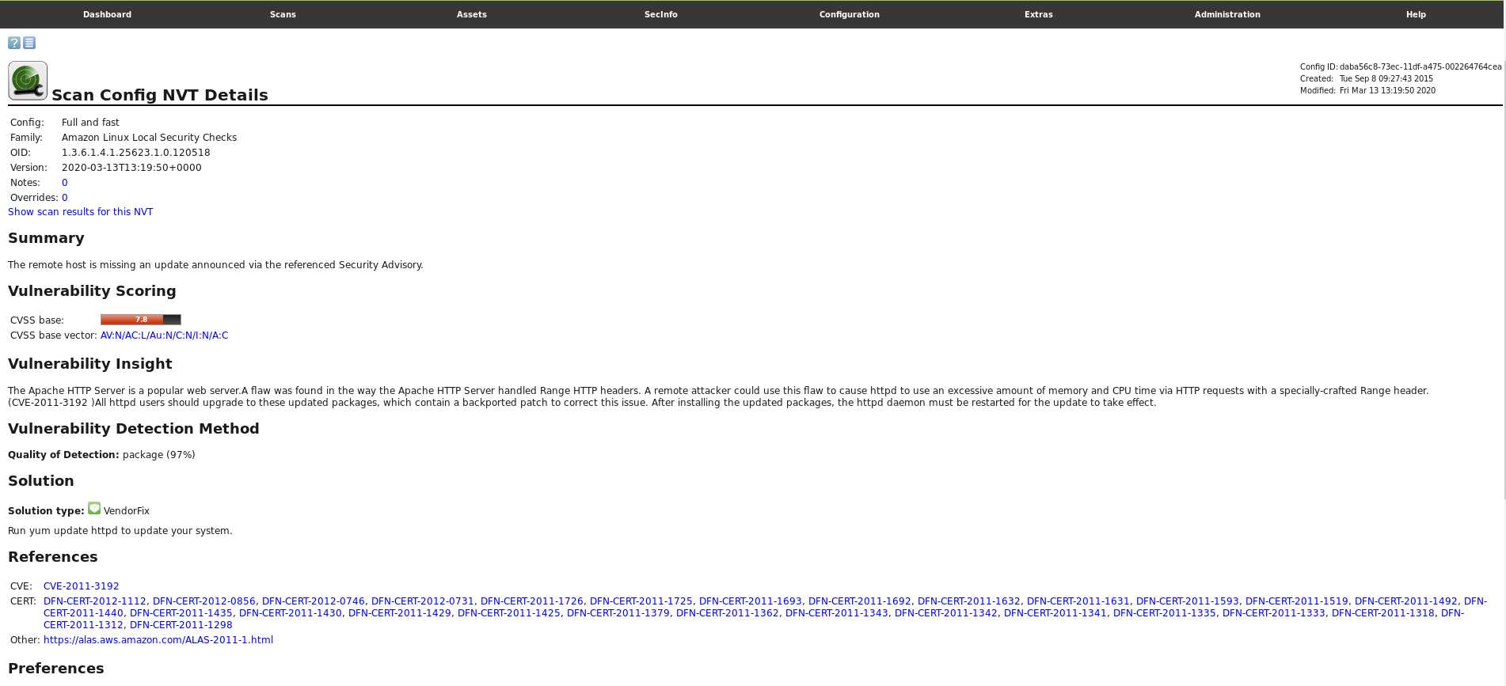
Task: Open DFN-CERT-2011-1692 link
Action: (860, 601)
